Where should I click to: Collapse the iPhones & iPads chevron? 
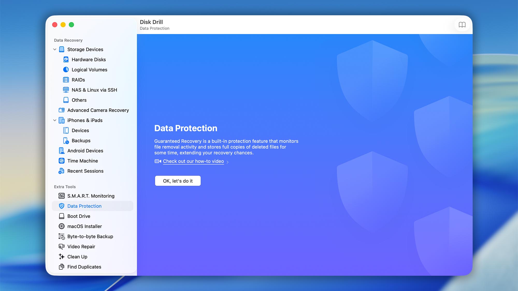coord(55,120)
